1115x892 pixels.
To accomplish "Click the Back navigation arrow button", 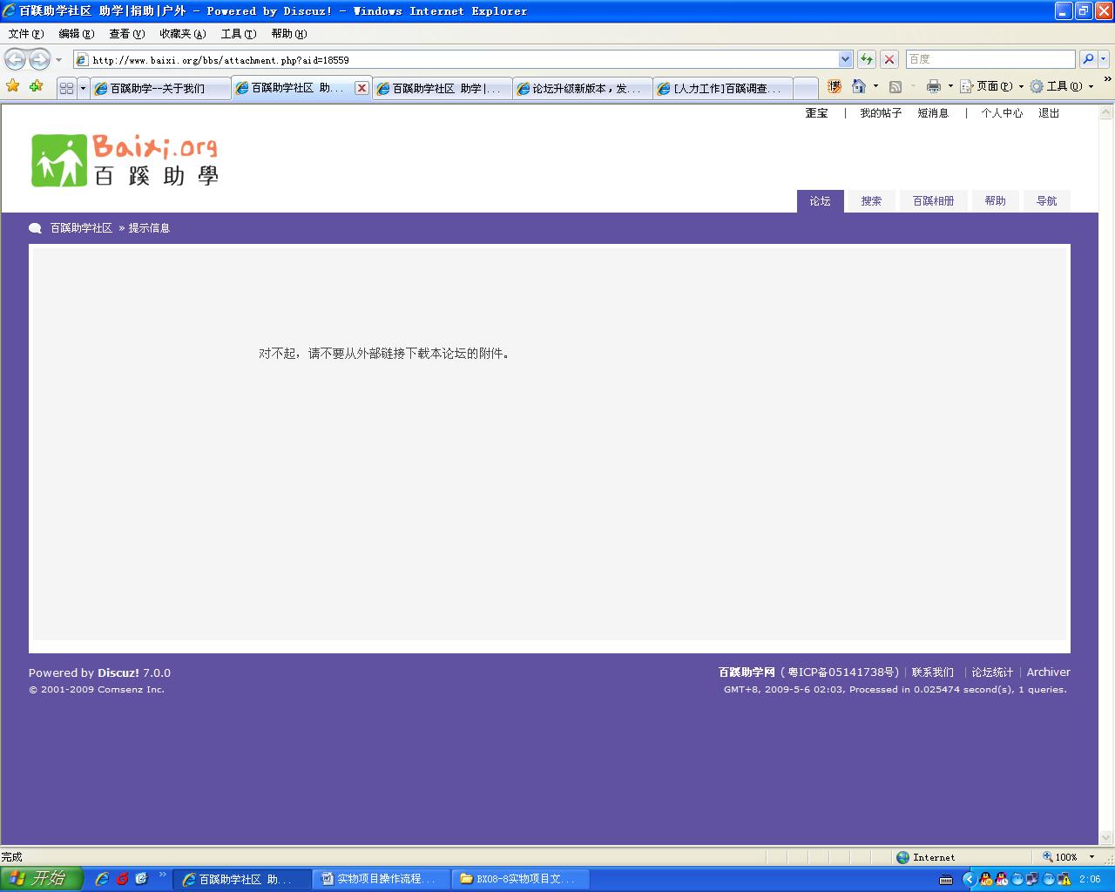I will [x=15, y=59].
